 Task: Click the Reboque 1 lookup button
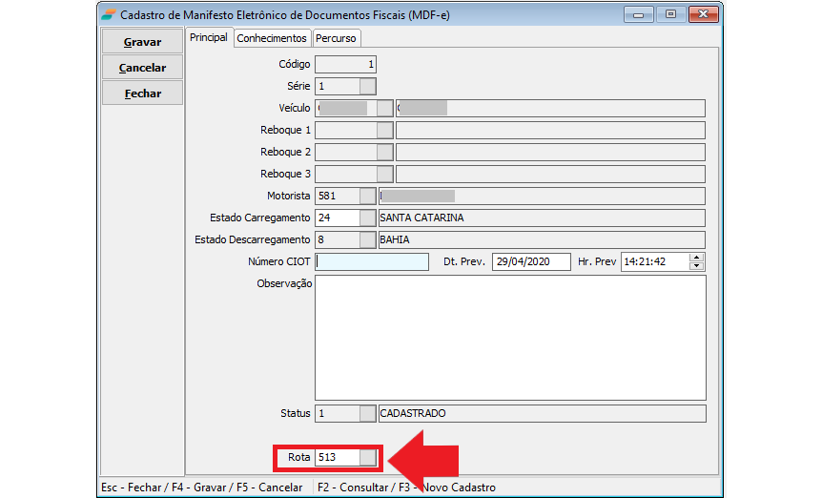point(384,130)
